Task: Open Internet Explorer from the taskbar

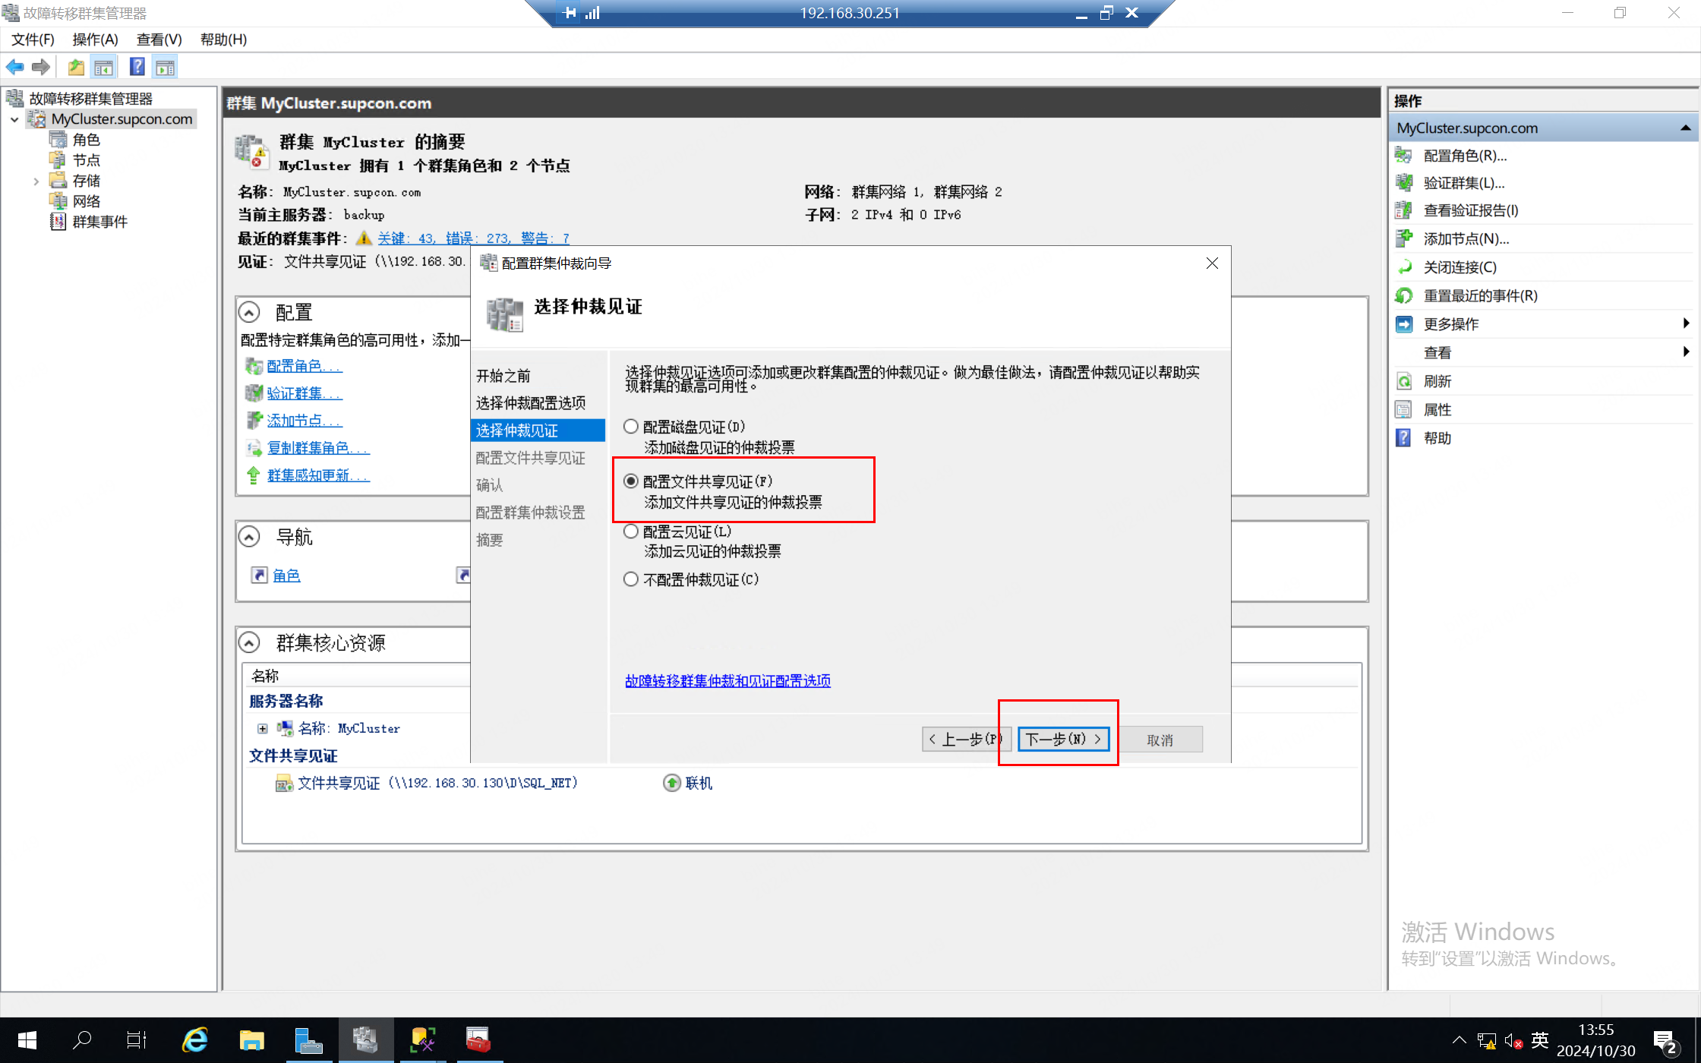Action: tap(194, 1039)
